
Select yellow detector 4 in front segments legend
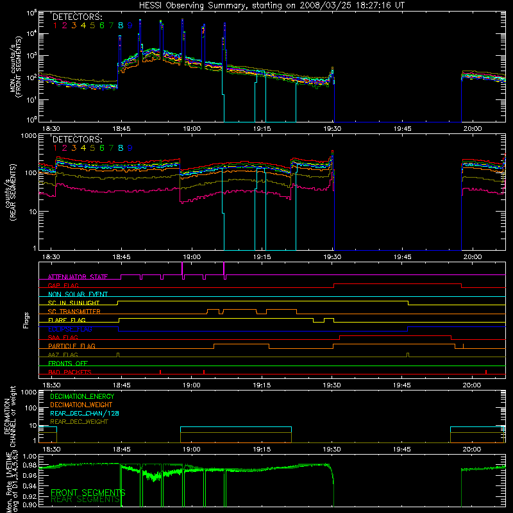coord(83,26)
